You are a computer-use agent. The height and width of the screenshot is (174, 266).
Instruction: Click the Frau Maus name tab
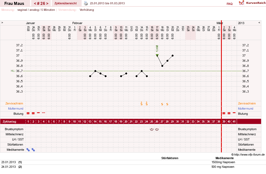[x=14, y=4]
